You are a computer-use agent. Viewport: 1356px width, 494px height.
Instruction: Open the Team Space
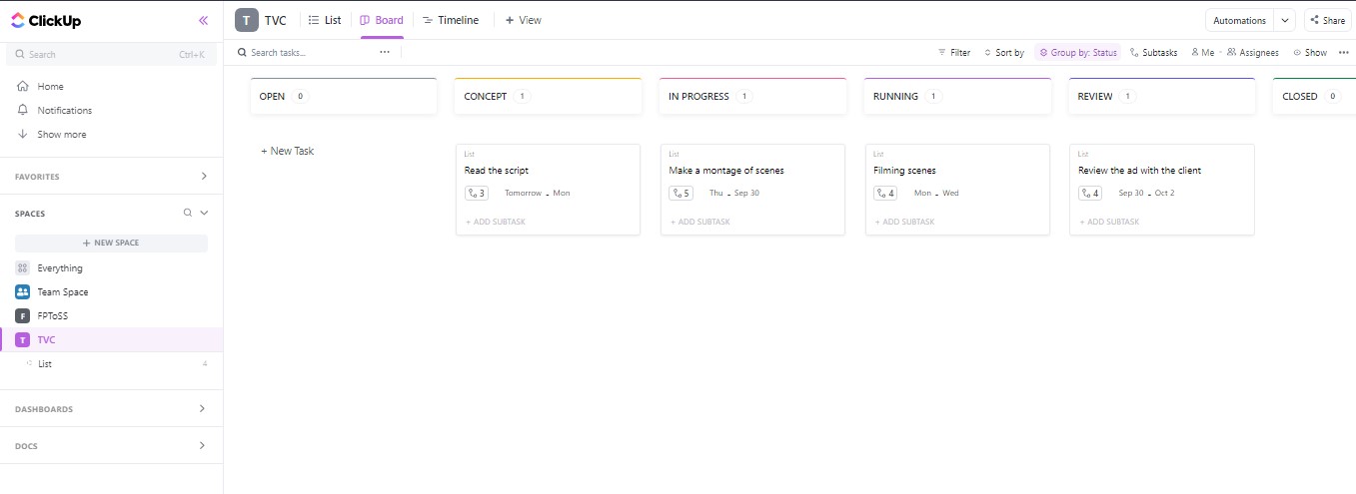[x=62, y=292]
